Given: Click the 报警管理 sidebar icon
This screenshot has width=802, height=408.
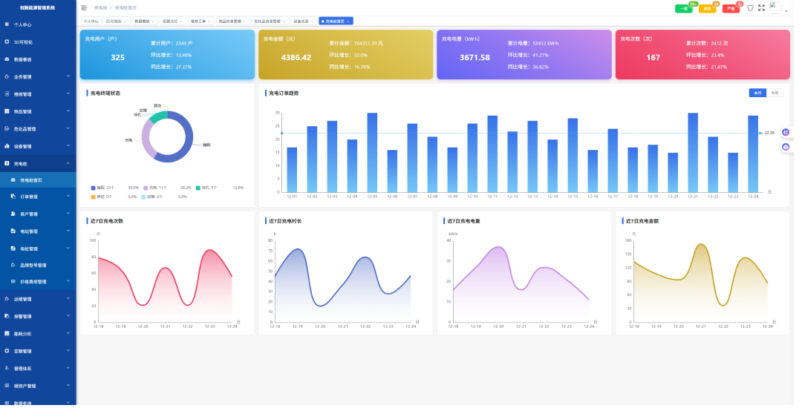Looking at the screenshot, I should click(x=7, y=316).
